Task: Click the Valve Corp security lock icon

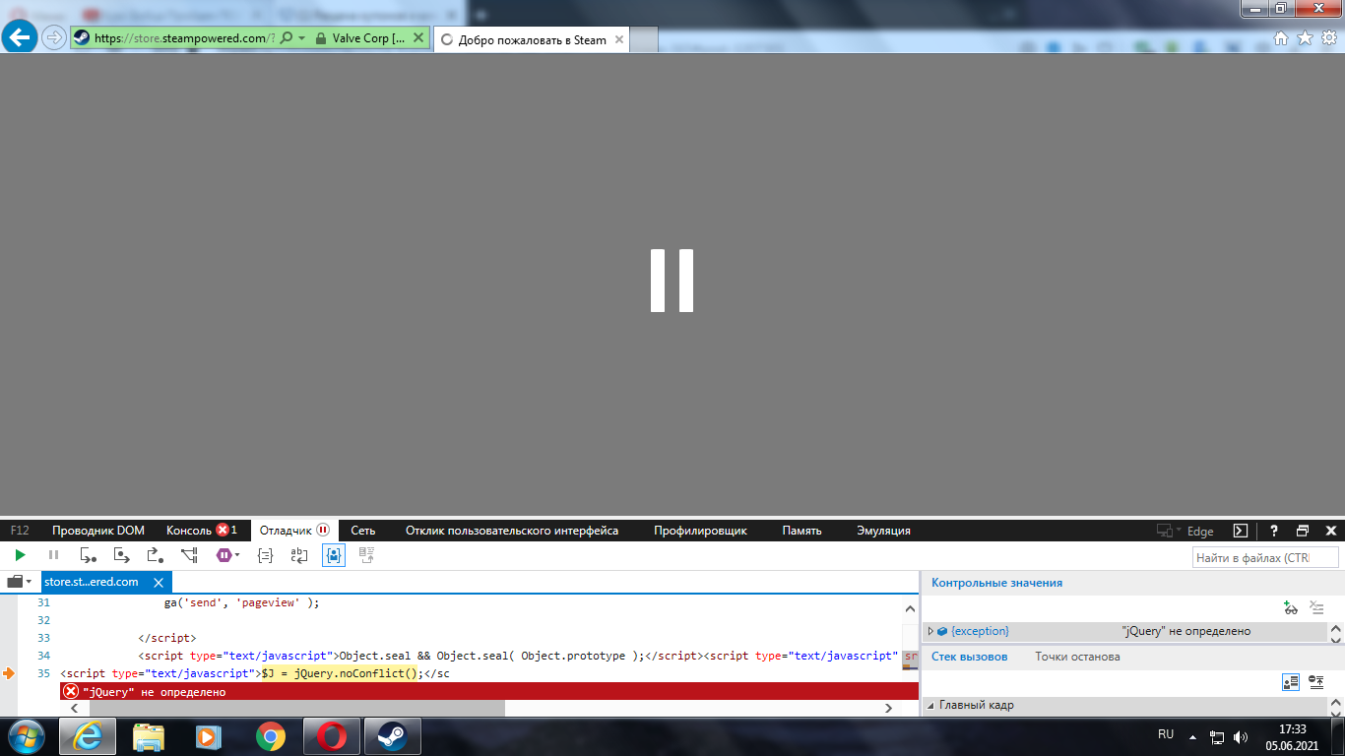Action: tap(321, 38)
